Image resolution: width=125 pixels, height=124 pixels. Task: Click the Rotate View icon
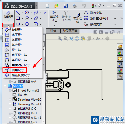pos(77,38)
